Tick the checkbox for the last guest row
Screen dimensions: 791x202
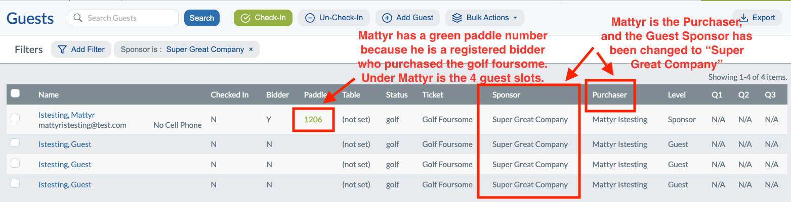[x=15, y=183]
